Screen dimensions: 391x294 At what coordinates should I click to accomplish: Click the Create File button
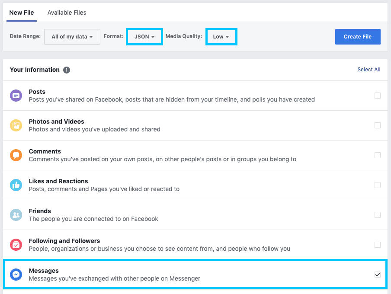(x=358, y=36)
